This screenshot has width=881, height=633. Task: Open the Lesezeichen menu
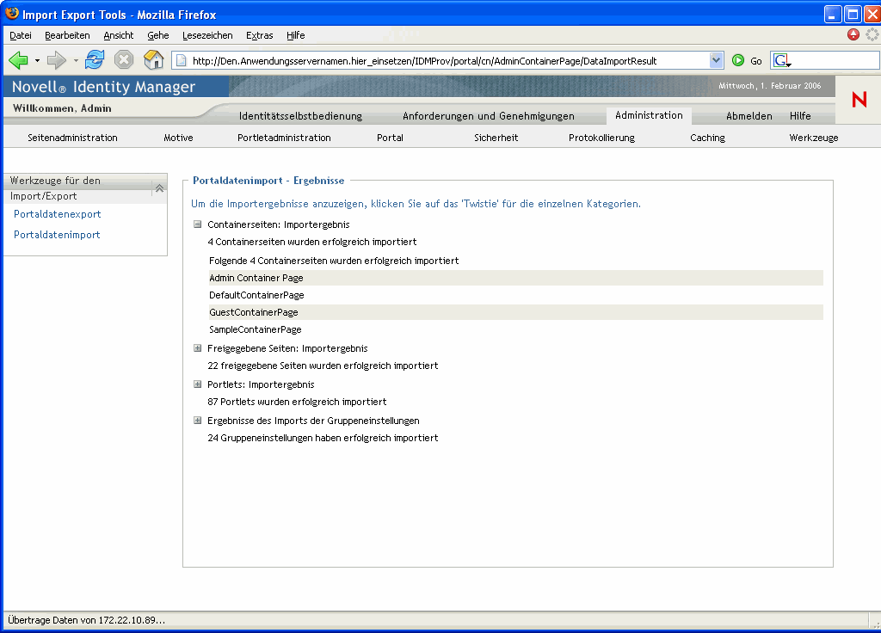(207, 35)
